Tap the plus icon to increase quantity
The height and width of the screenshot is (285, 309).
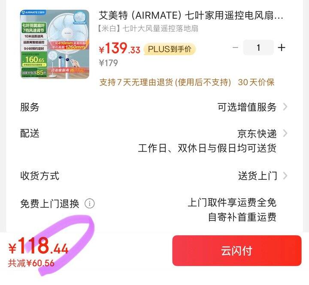point(282,48)
